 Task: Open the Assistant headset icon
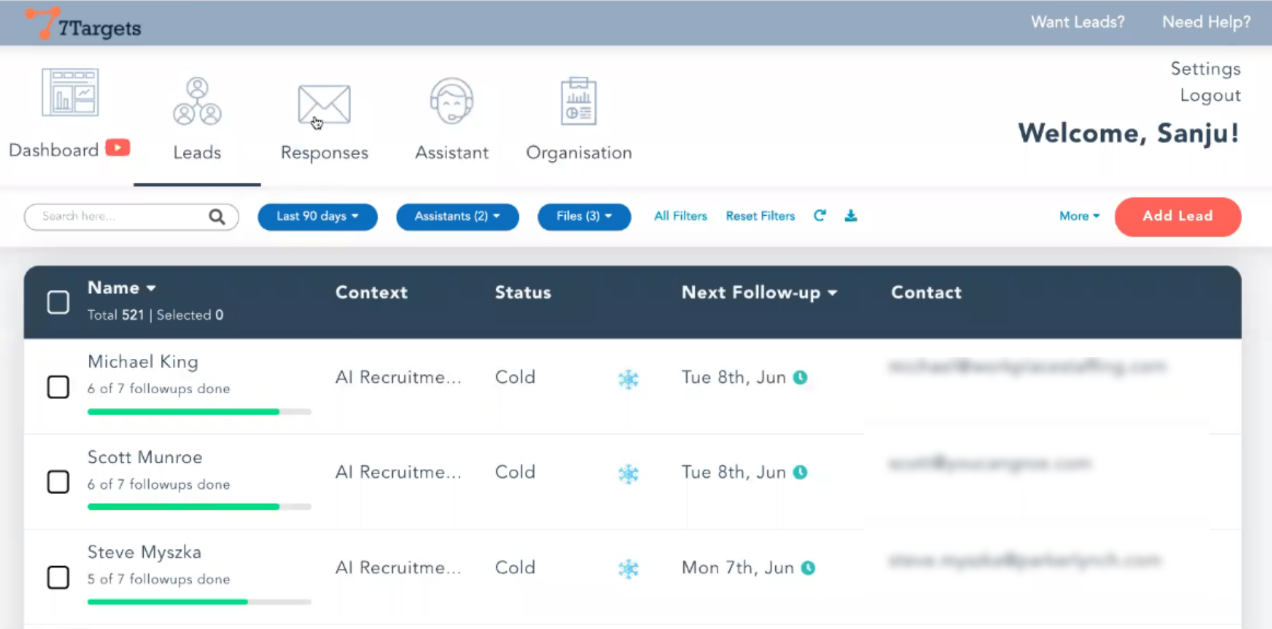pyautogui.click(x=452, y=101)
